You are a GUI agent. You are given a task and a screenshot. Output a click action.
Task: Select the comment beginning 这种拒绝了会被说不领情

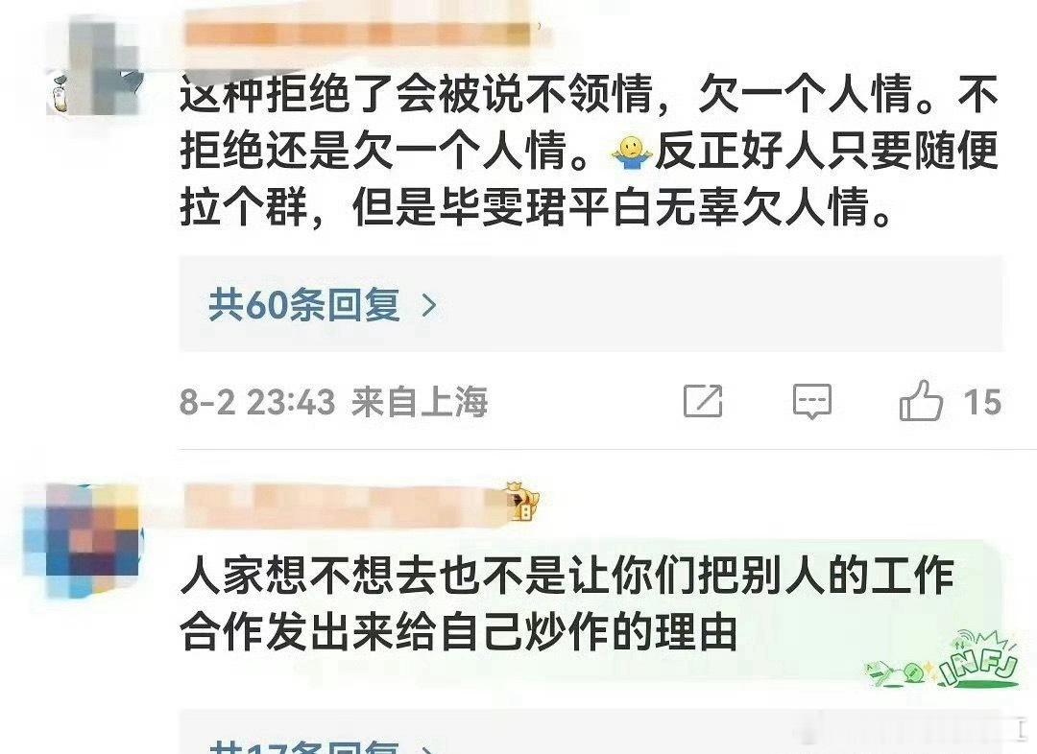(589, 151)
